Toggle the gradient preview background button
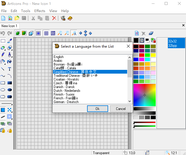 pyautogui.click(x=38, y=33)
